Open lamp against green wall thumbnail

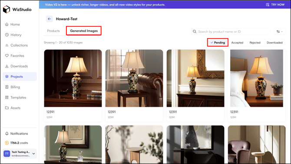pos(73,145)
